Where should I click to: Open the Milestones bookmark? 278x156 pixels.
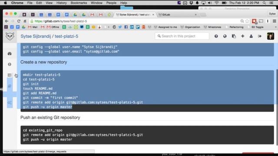212,27
